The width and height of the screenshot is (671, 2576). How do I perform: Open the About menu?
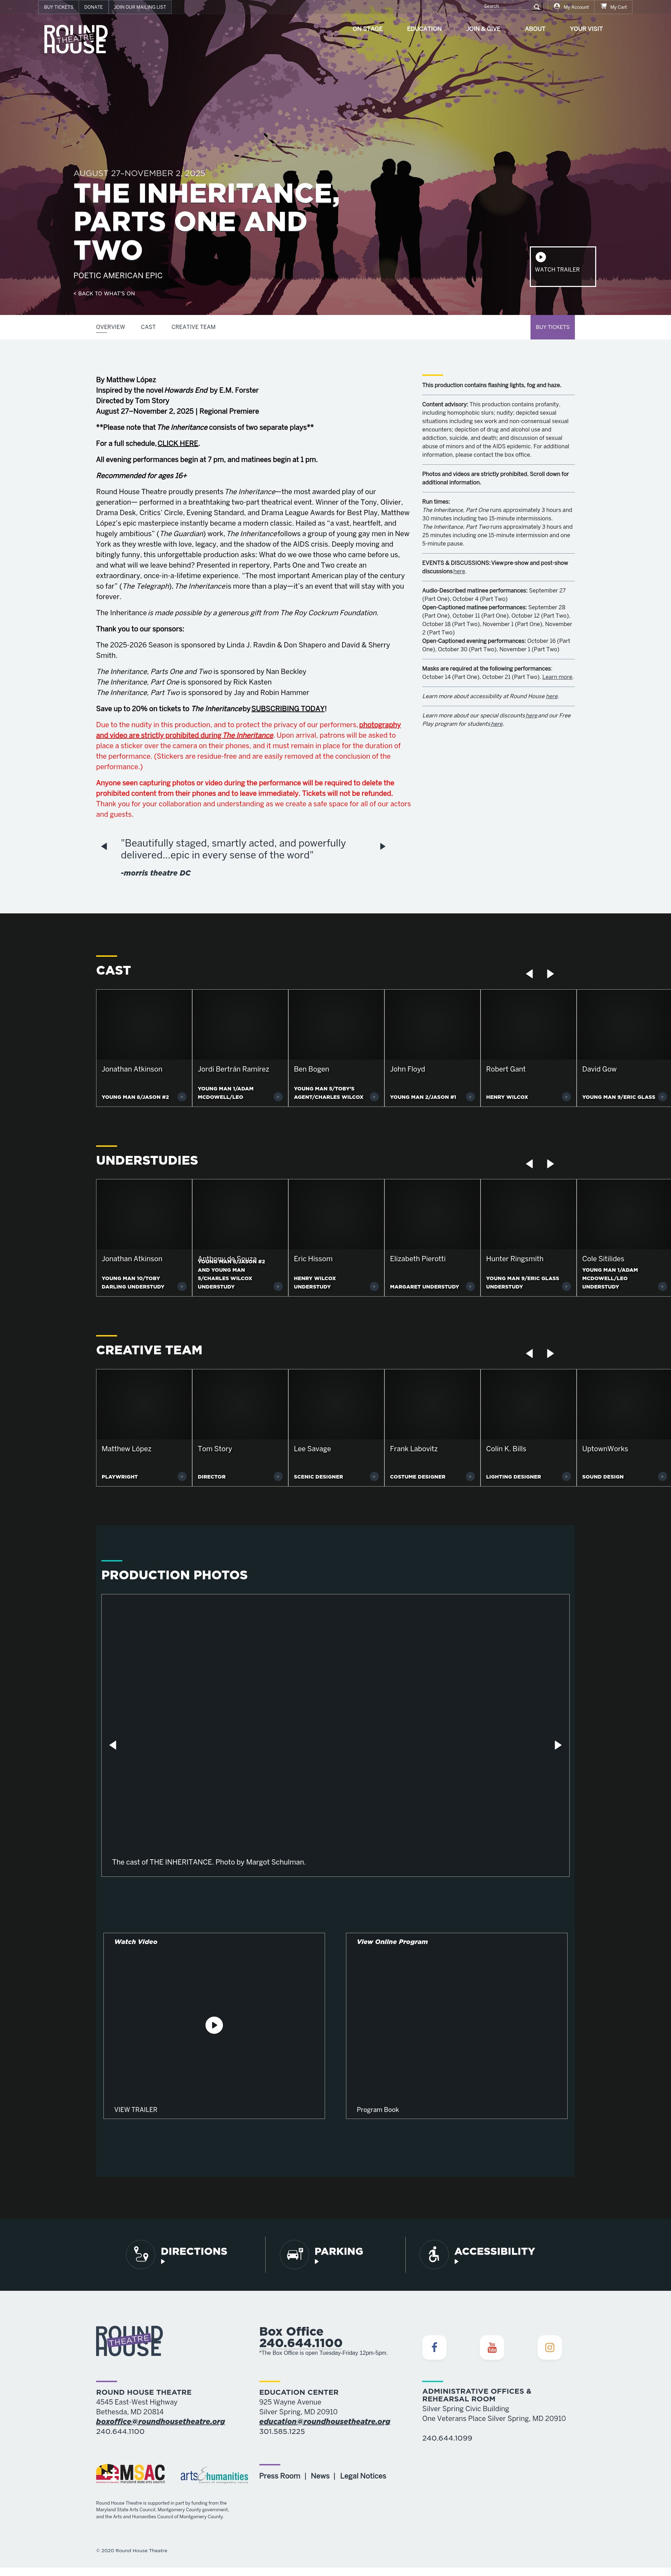point(535,29)
